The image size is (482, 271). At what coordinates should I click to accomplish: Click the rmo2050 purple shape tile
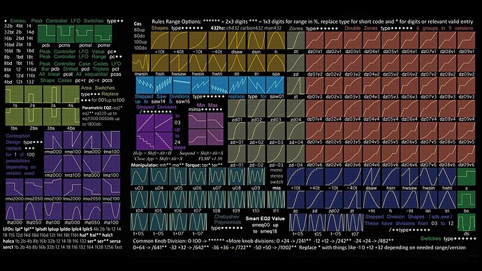click(x=34, y=187)
